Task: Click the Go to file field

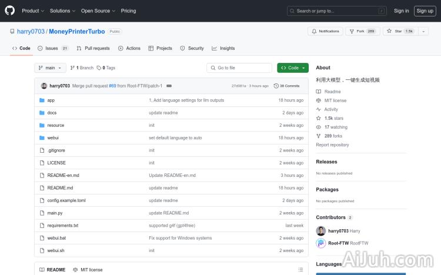Action: tap(240, 68)
